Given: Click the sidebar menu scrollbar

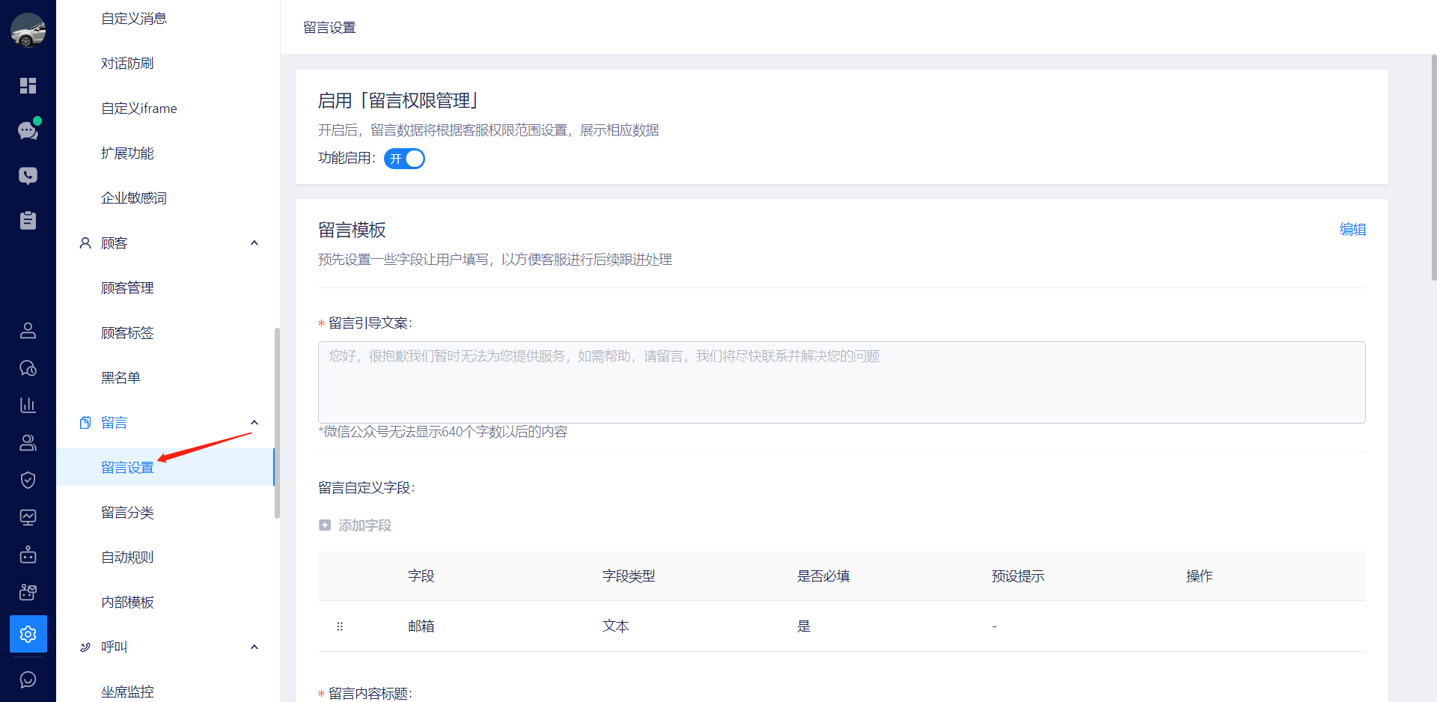Looking at the screenshot, I should (277, 423).
